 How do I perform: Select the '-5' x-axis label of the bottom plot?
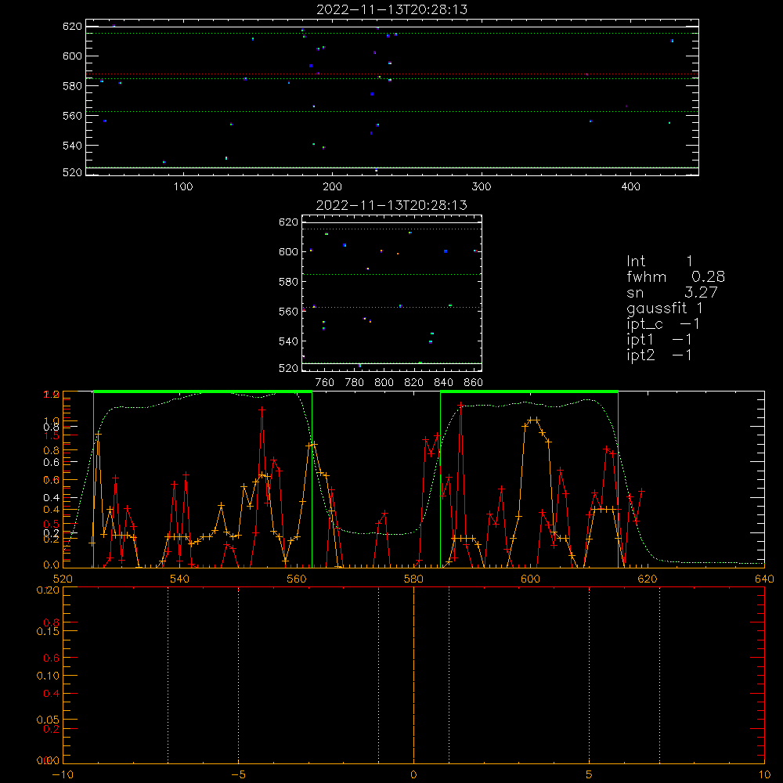coord(239,774)
